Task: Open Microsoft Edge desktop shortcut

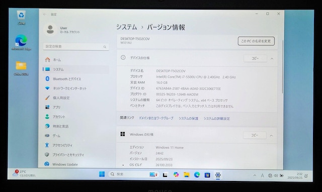Action: [21, 43]
